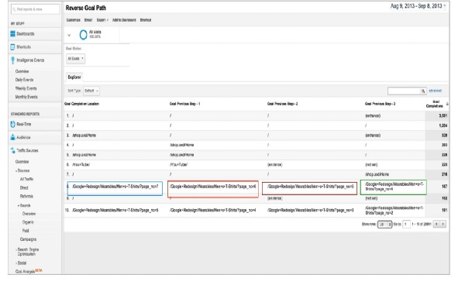Click the Shortcuts sidebar icon

tap(12, 46)
